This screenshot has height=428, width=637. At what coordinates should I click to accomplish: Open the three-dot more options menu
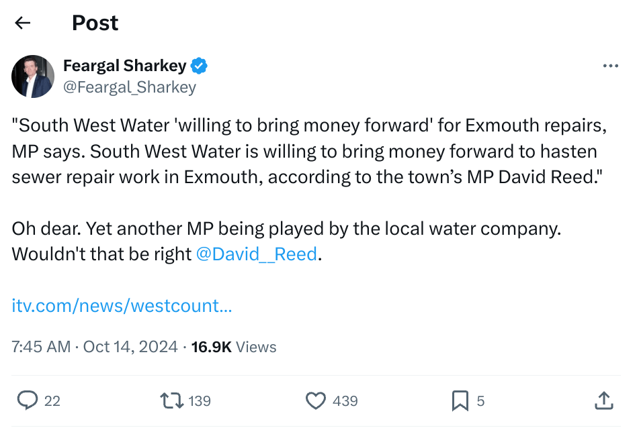(611, 66)
